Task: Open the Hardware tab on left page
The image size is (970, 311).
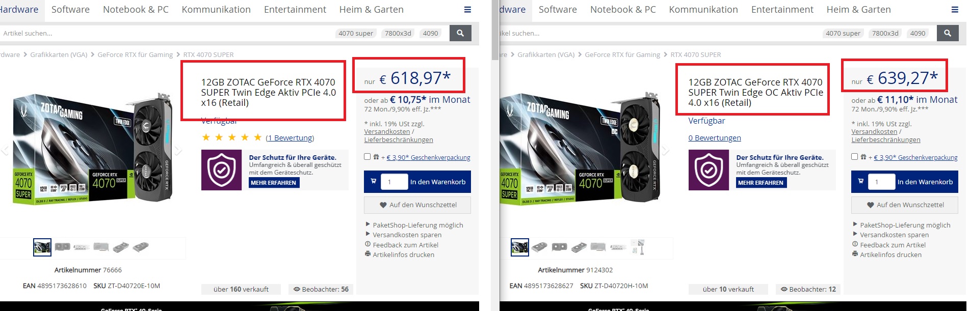Action: click(19, 10)
